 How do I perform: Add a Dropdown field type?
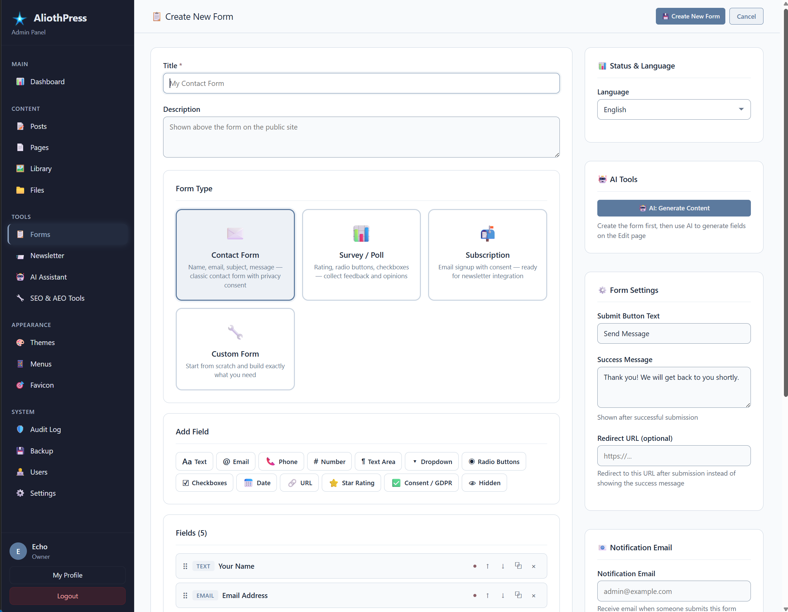pyautogui.click(x=431, y=461)
